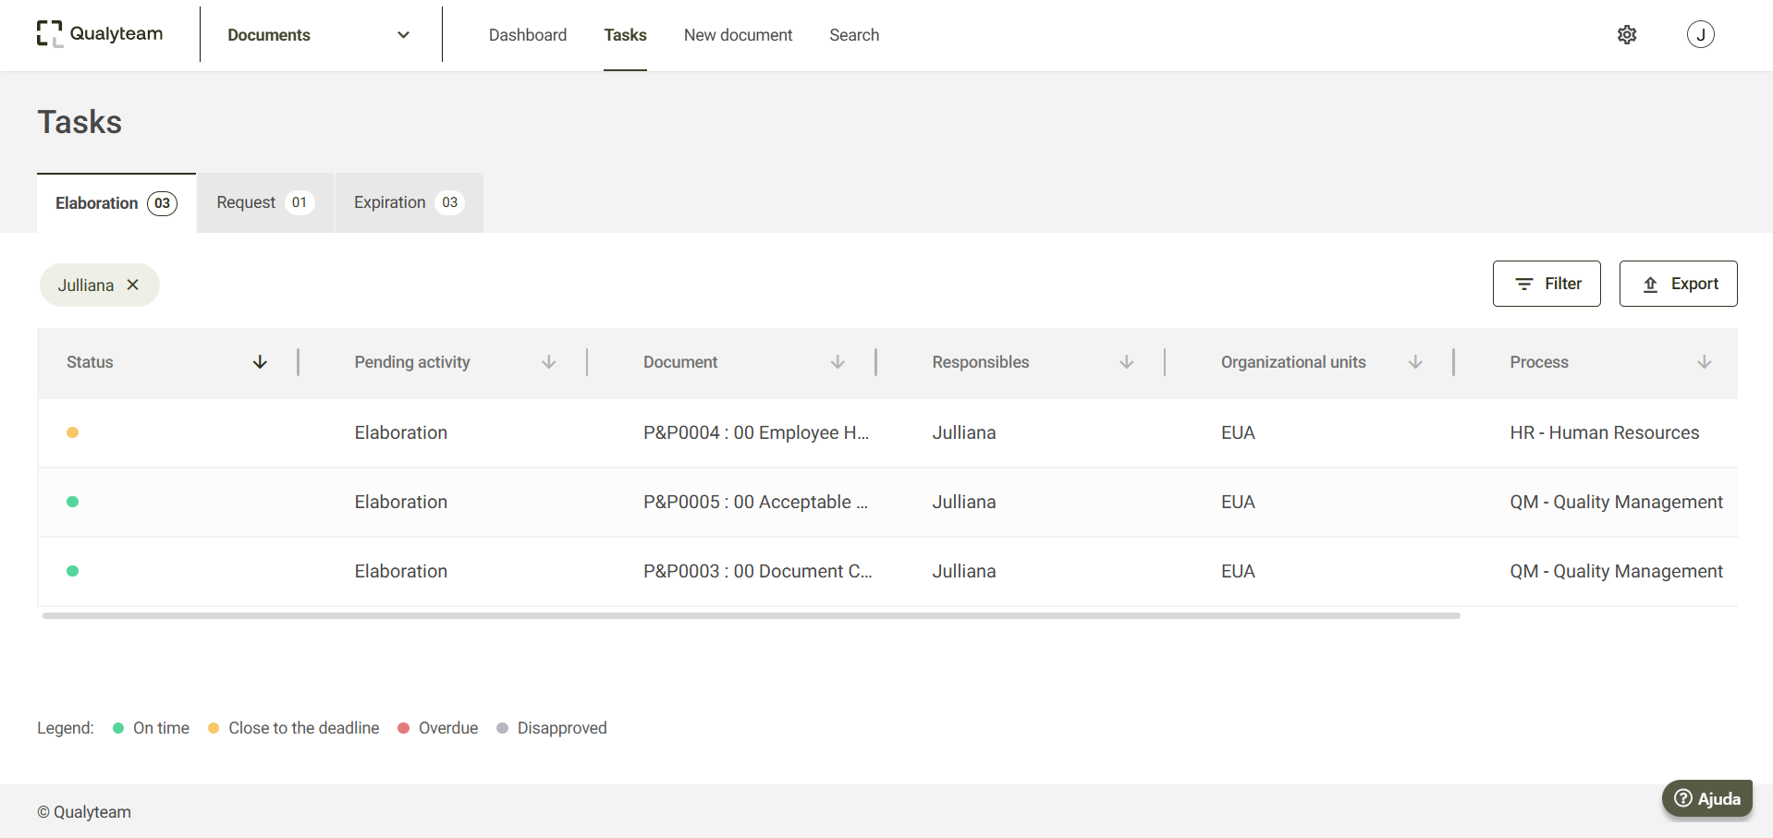
Task: Click green status dot of P&P0005 row
Action: [x=72, y=502]
